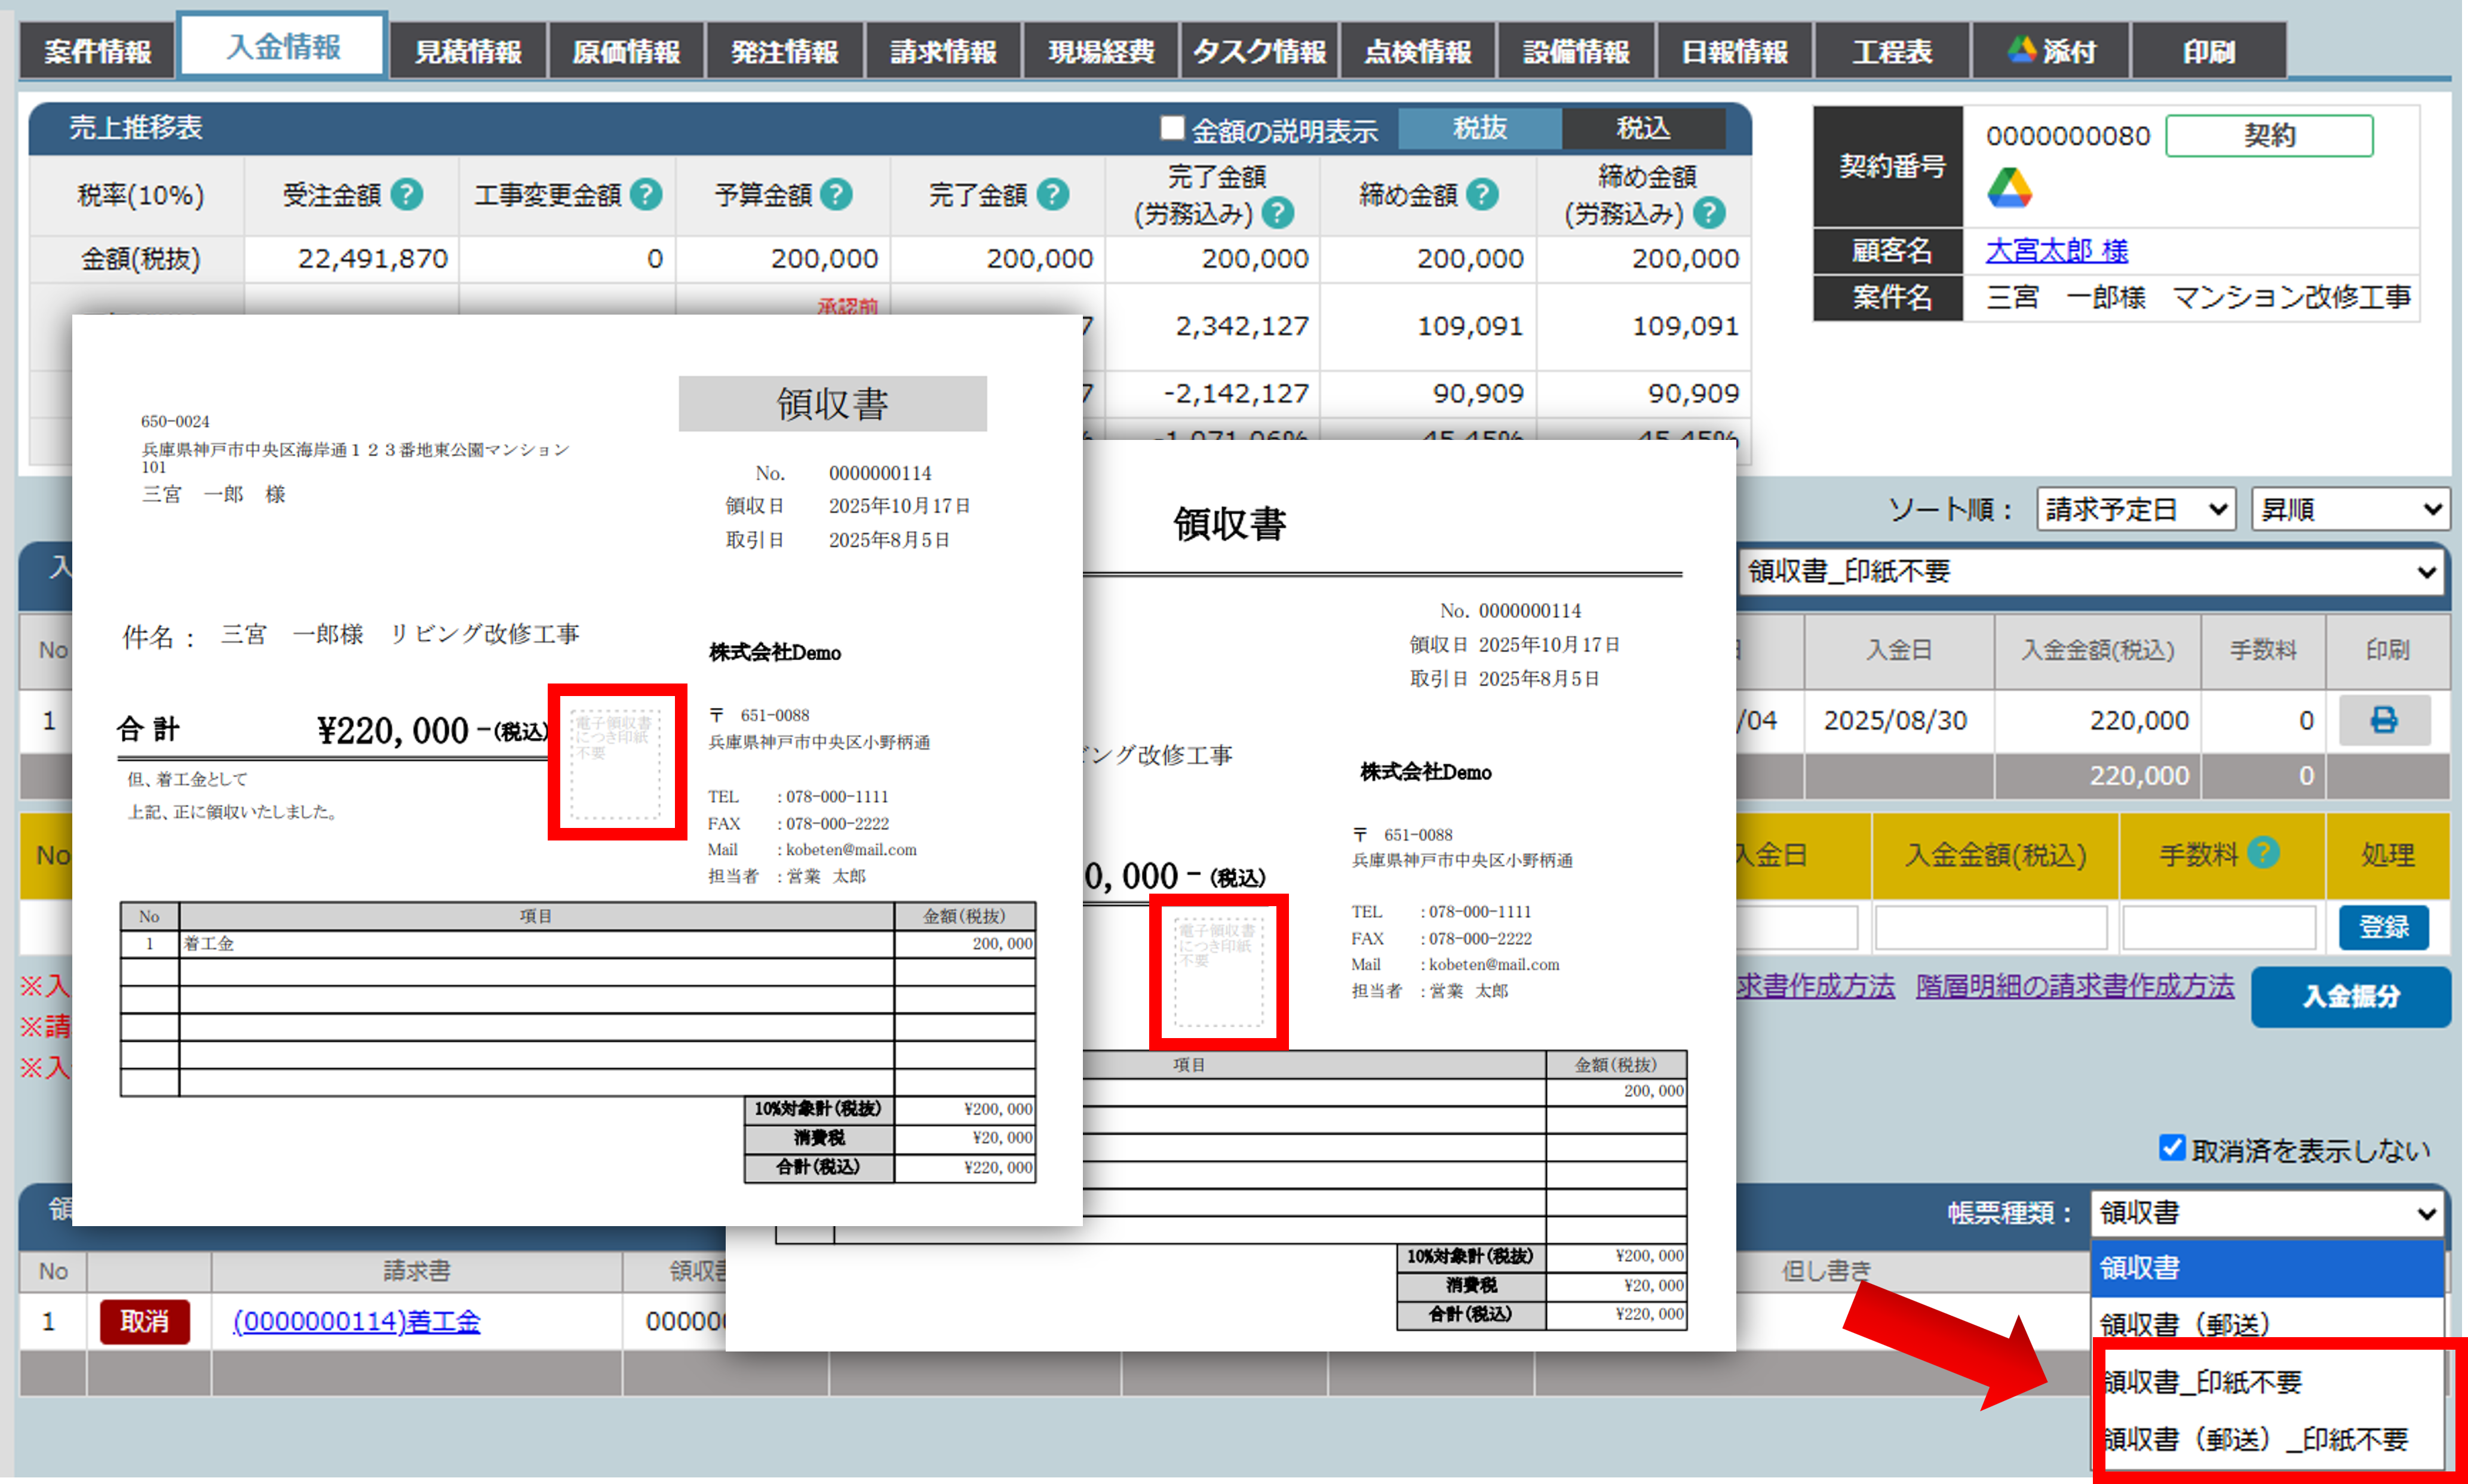Click the printer icon in the 印刷 column

pyautogui.click(x=2383, y=721)
